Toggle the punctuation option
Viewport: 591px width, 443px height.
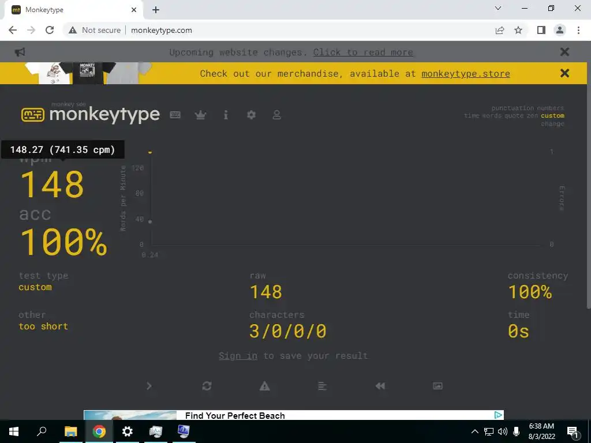[511, 108]
